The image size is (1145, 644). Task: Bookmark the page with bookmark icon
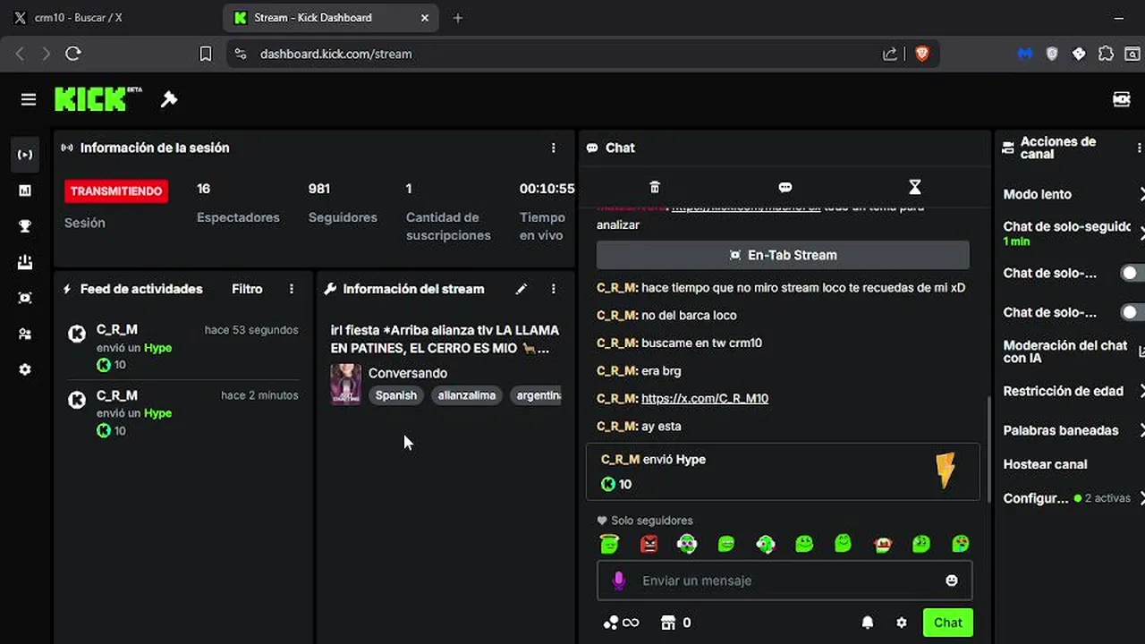click(x=205, y=54)
